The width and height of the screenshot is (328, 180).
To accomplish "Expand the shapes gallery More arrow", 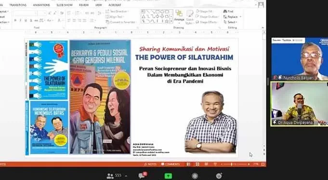I will point(171,21).
